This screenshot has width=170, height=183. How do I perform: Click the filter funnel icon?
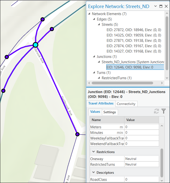coord(163,111)
